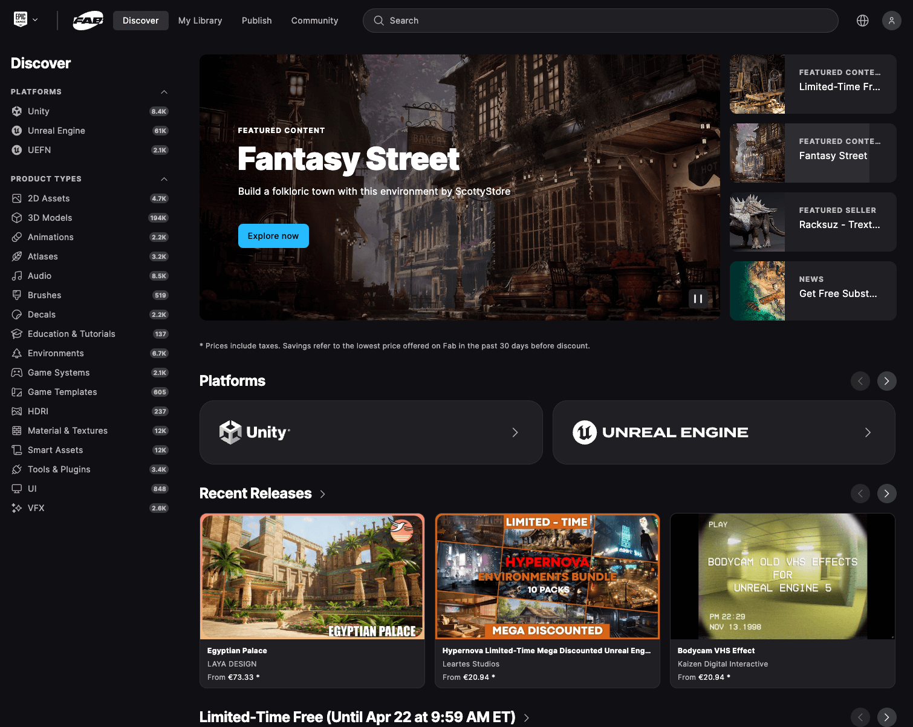Click the HDRI icon

tap(17, 411)
